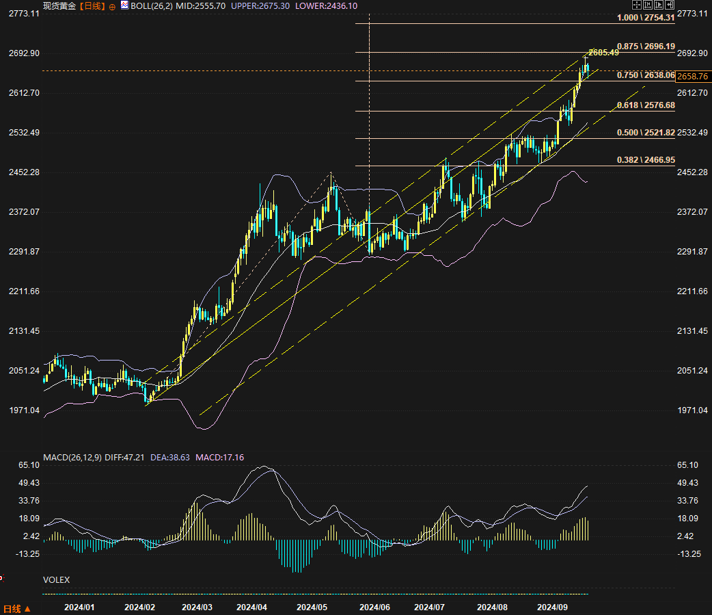Image resolution: width=712 pixels, height=615 pixels.
Task: Click the 2024/09 date on time axis
Action: pyautogui.click(x=553, y=607)
